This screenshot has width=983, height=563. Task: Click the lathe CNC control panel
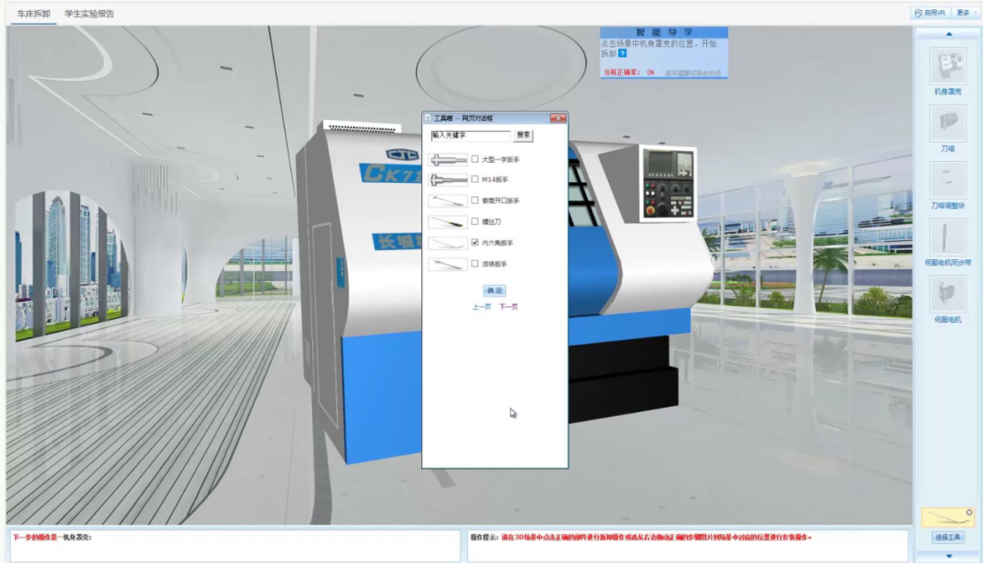pos(668,184)
